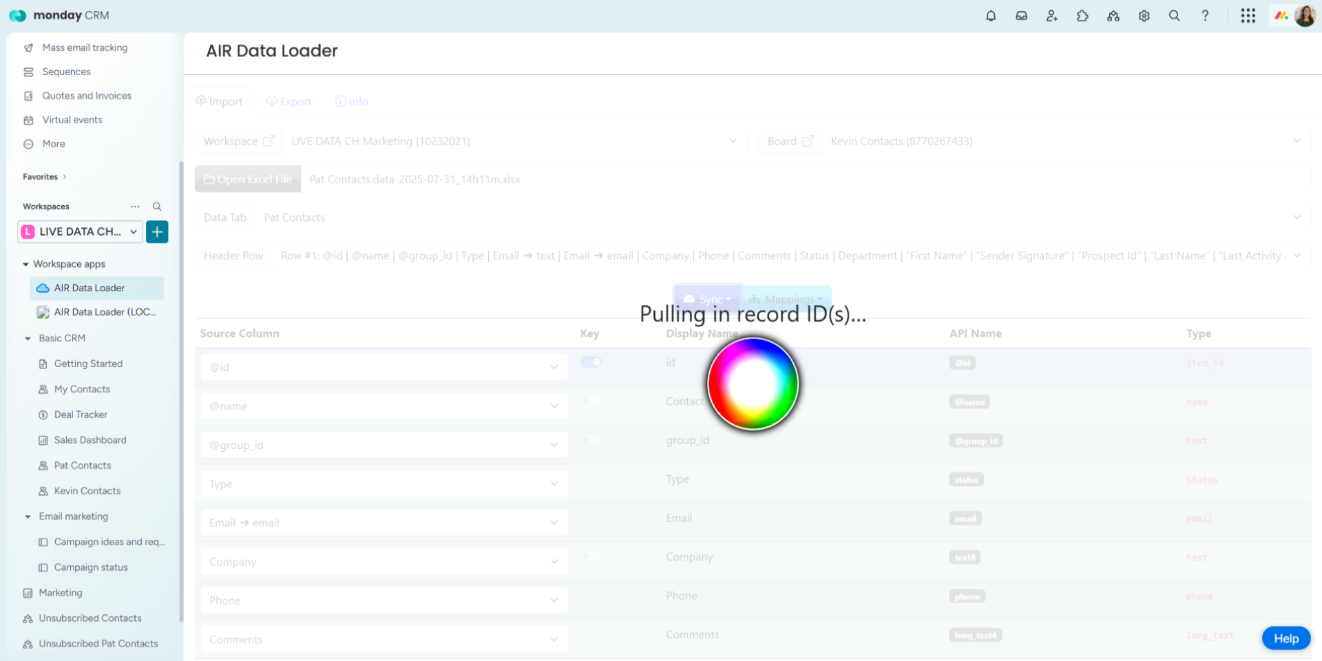This screenshot has height=661, width=1322.
Task: Open Mass email tracking
Action: click(85, 48)
